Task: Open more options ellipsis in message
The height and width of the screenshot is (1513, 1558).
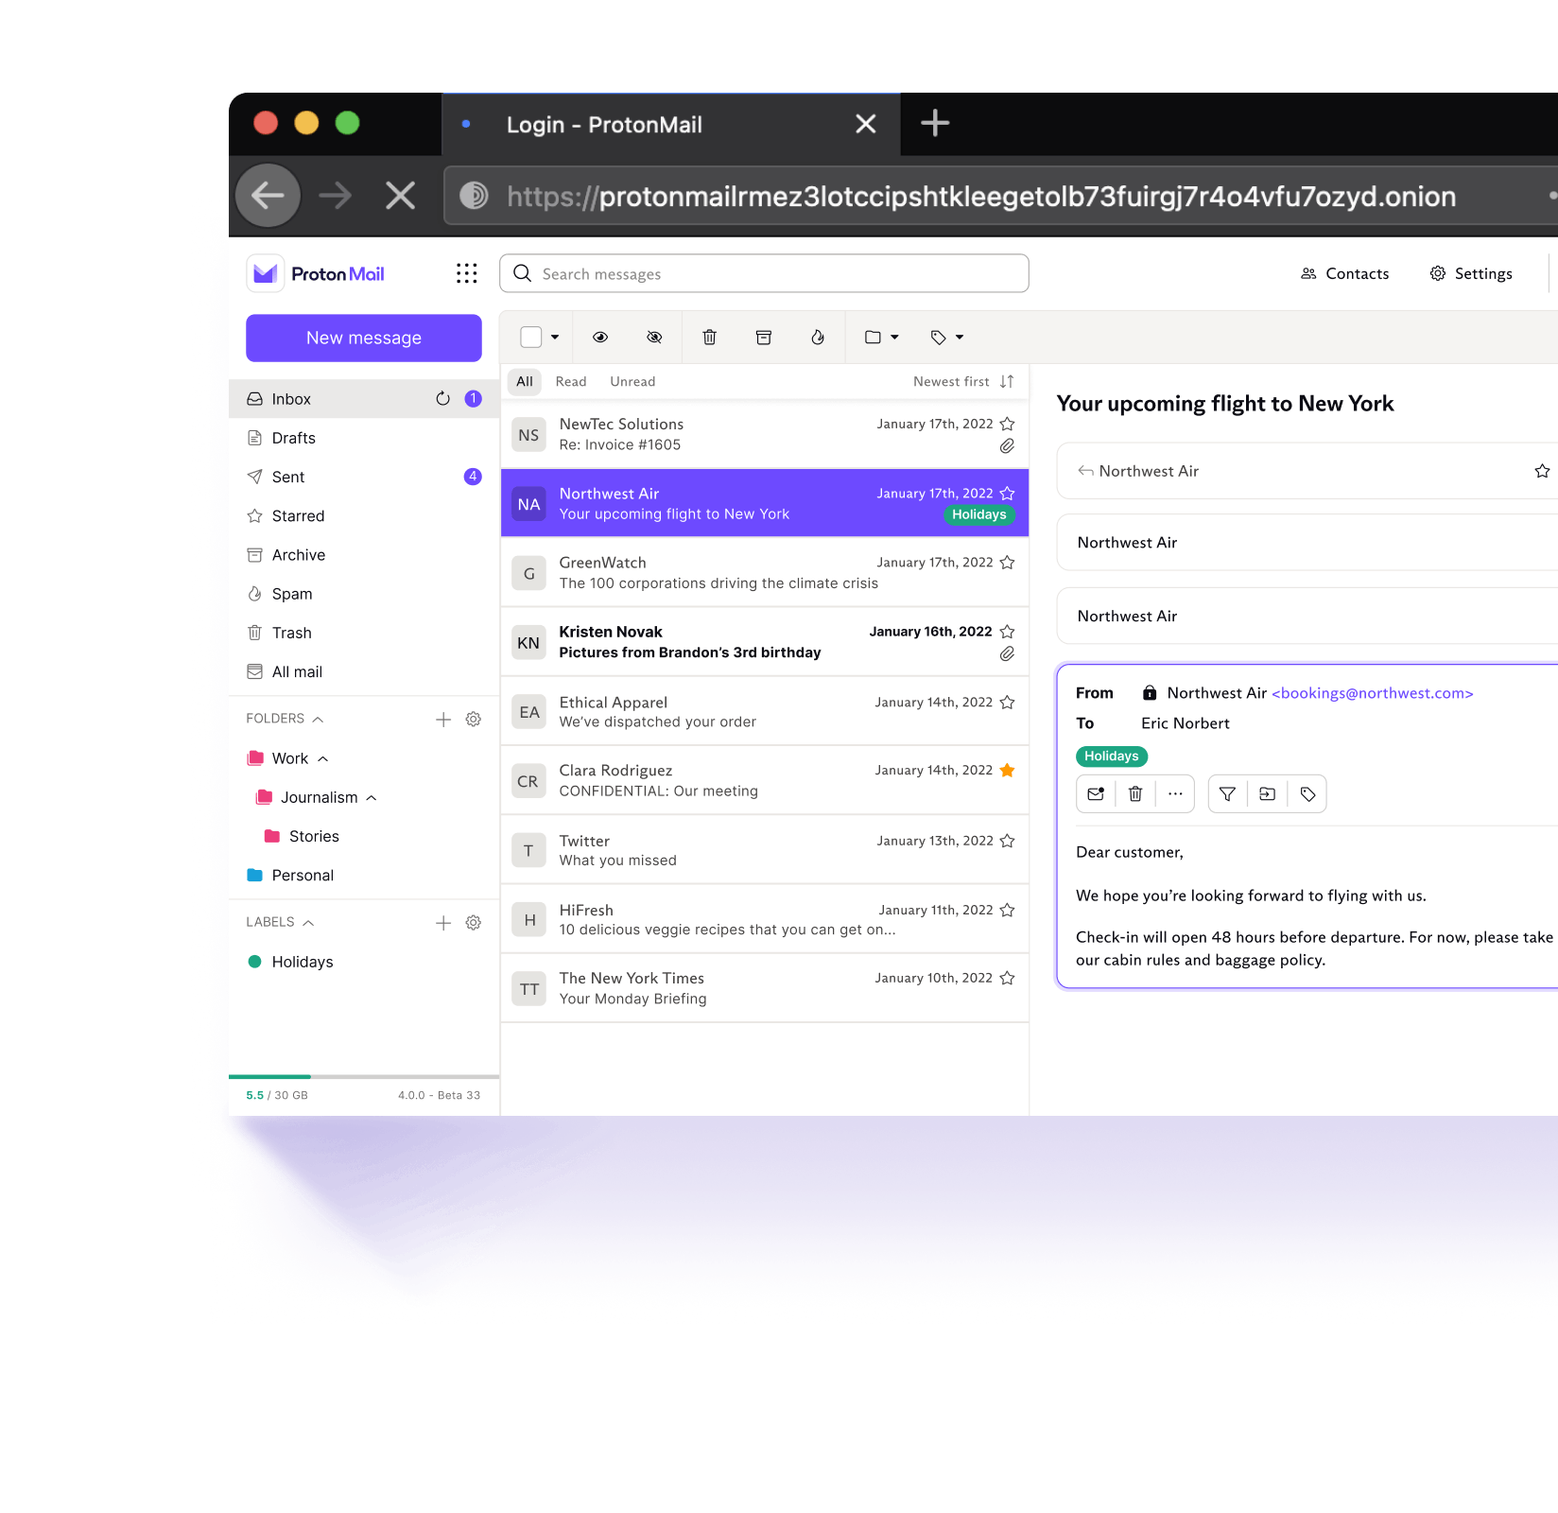Action: coord(1175,794)
